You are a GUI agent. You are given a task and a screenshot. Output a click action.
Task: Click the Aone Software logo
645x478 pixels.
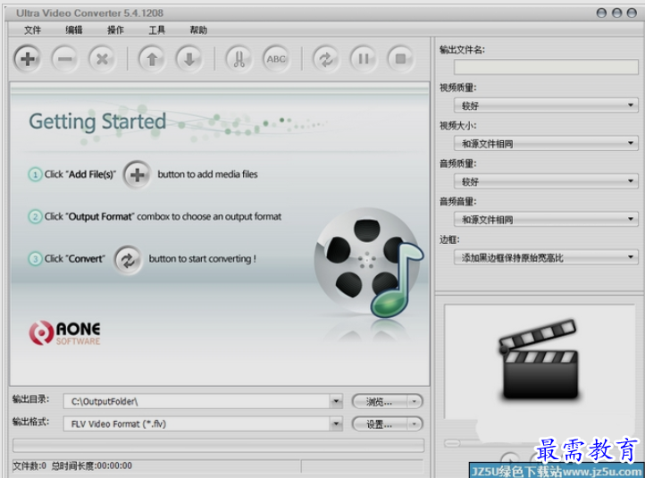pos(64,332)
